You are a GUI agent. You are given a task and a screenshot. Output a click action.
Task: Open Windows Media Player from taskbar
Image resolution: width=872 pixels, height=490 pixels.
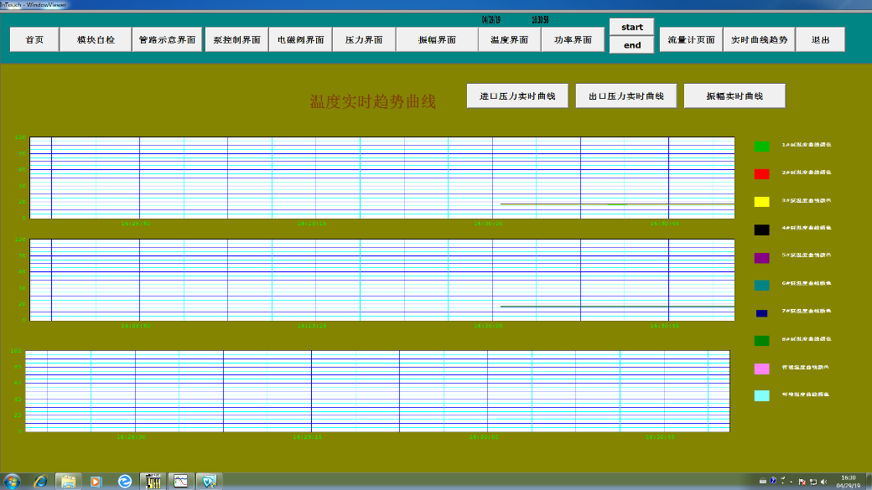coord(96,481)
